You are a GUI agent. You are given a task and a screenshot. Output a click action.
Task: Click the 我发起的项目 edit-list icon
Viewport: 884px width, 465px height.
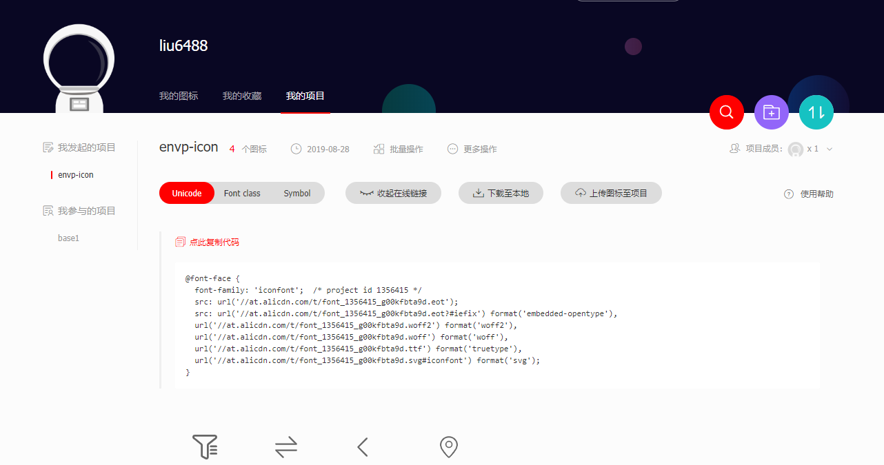(48, 147)
